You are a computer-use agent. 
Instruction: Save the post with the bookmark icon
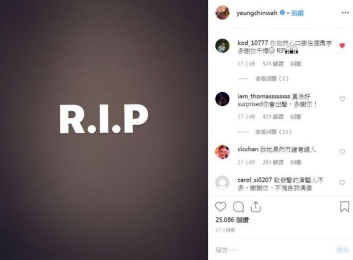(344, 207)
